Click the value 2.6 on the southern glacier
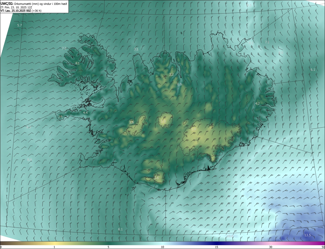Viewport: 325px width, 249px height. (x=157, y=178)
